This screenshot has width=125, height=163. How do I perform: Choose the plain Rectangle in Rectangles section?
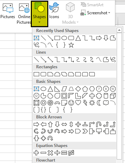tap(36, 74)
